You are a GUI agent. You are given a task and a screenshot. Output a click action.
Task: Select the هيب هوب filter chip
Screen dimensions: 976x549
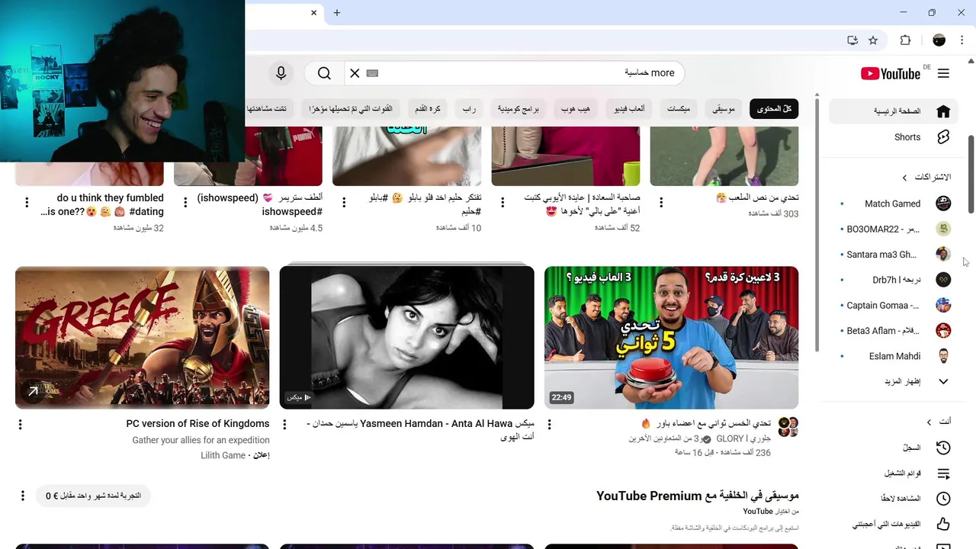point(576,109)
